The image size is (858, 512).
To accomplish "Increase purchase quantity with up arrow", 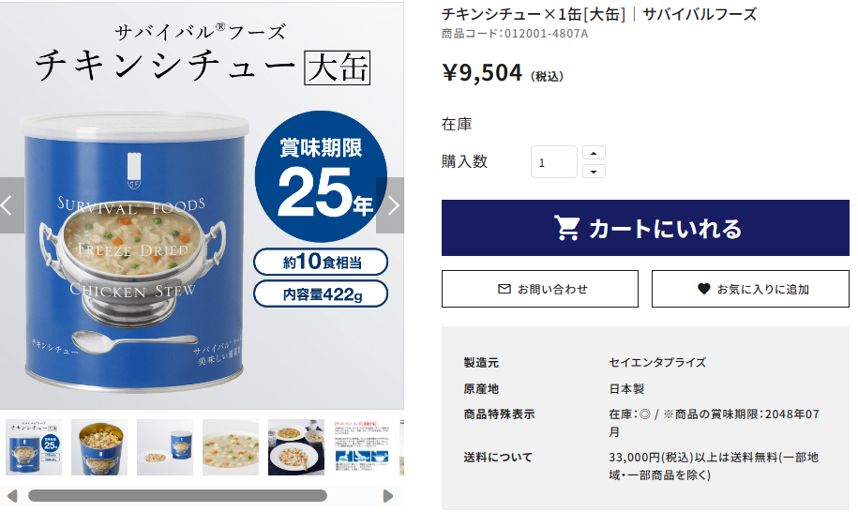I will click(x=594, y=153).
